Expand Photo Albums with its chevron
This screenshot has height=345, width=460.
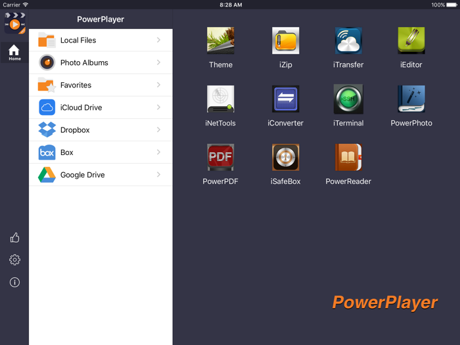click(158, 62)
